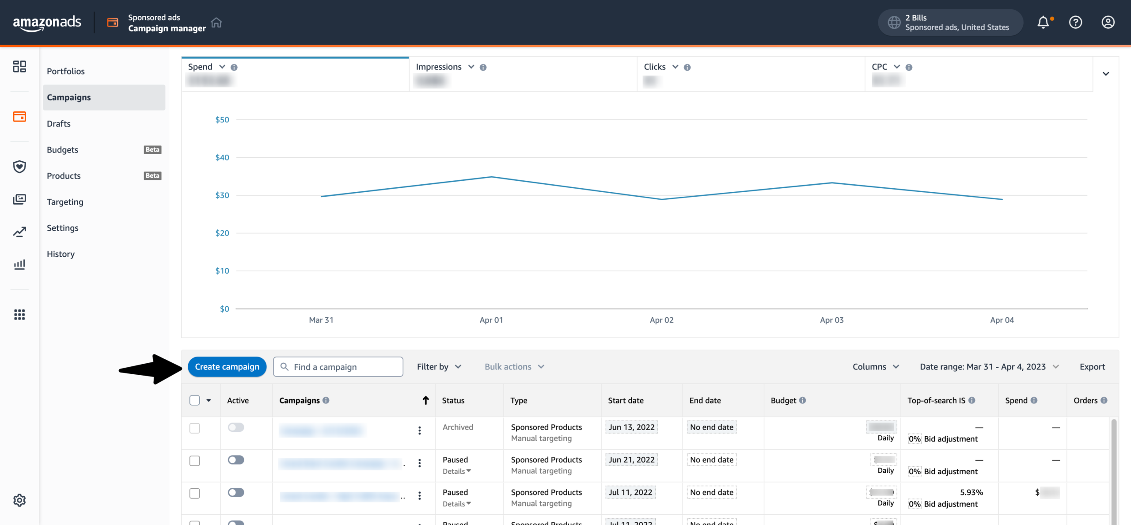Click the home icon beside Campaign manager

click(216, 23)
